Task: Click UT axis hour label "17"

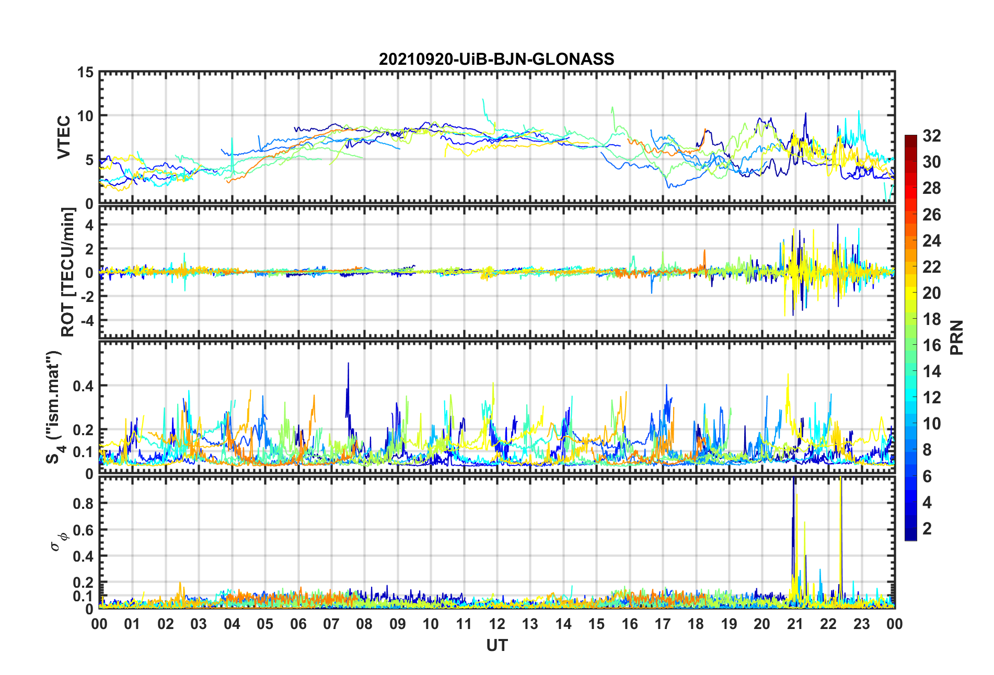Action: (663, 624)
